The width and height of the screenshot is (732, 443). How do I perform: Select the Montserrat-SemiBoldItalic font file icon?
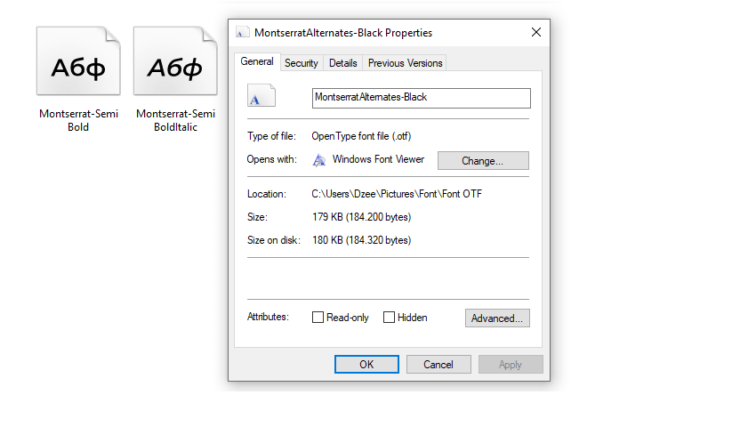coord(175,60)
